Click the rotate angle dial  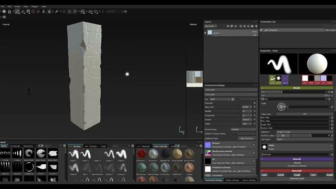[281, 107]
